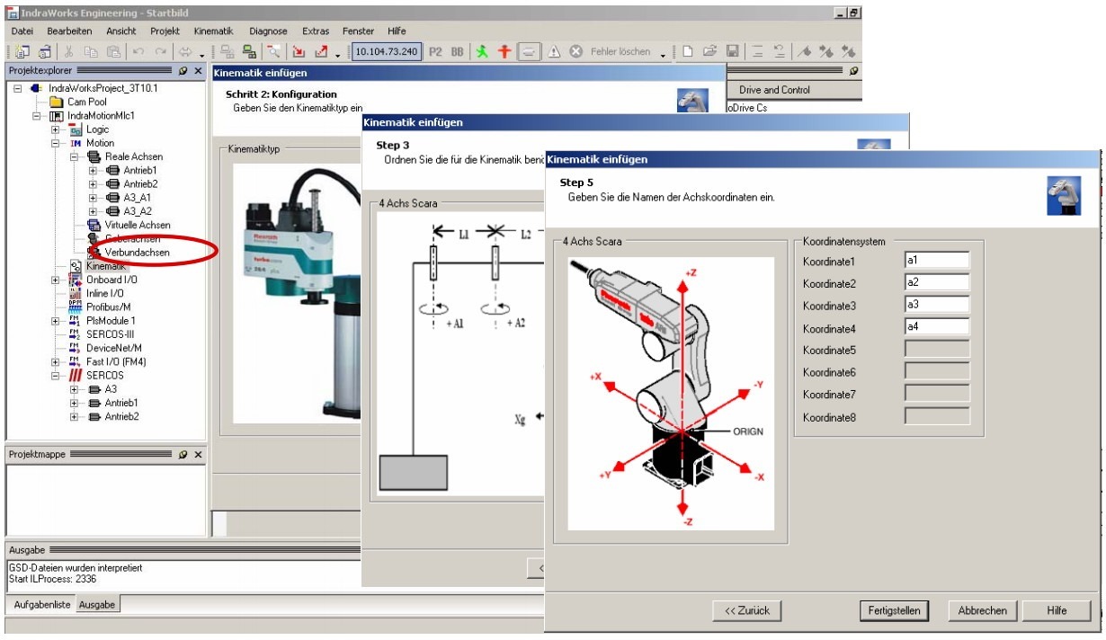Open the Diagnose menu
The width and height of the screenshot is (1106, 640).
[268, 31]
